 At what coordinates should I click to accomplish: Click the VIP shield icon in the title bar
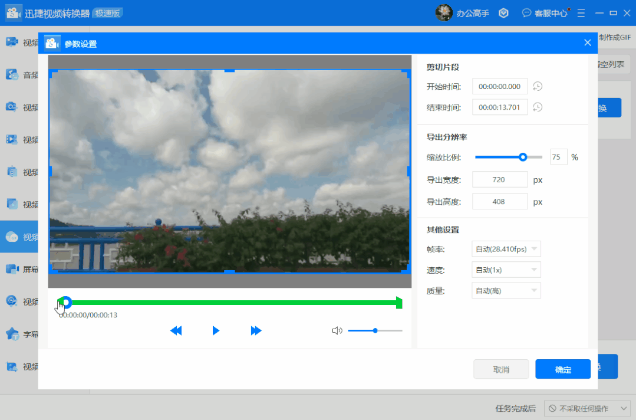click(503, 14)
